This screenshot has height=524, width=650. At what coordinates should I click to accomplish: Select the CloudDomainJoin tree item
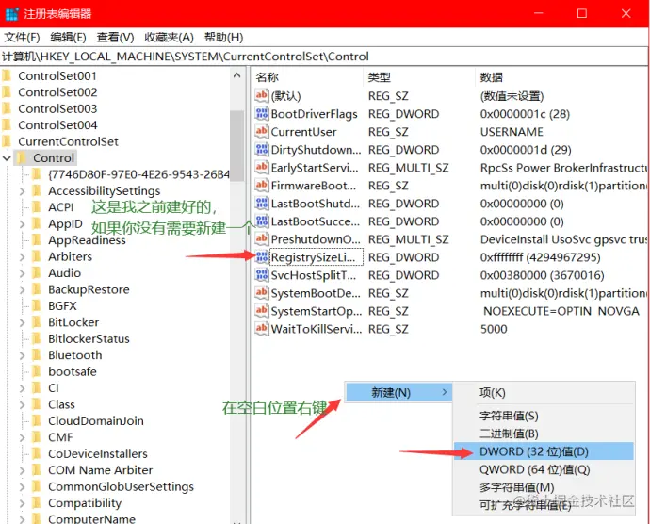point(96,420)
